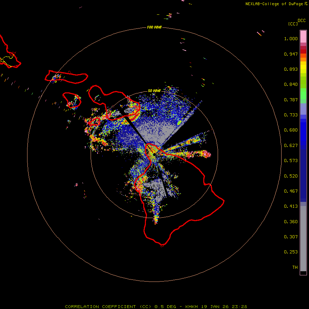Click inside the Molokai island outline
This screenshot has height=309, width=309.
click(67, 77)
